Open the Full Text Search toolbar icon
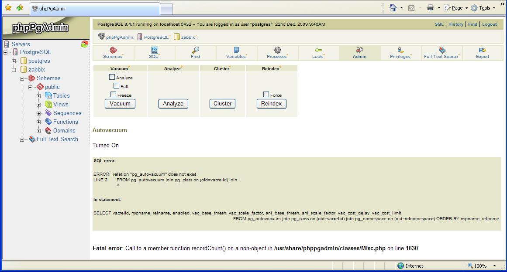The image size is (507, 272). pyautogui.click(x=442, y=50)
